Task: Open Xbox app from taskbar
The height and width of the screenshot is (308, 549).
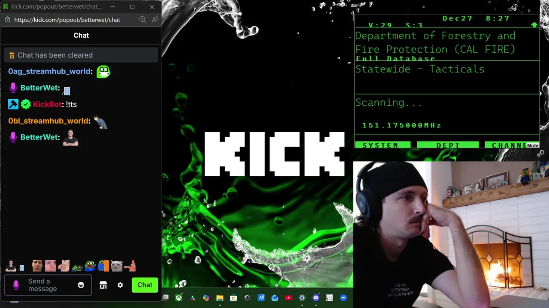Action: (x=178, y=298)
